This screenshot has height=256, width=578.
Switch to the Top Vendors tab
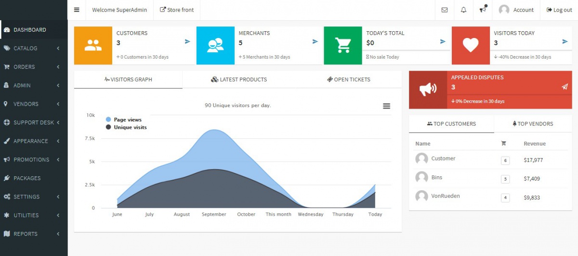532,123
